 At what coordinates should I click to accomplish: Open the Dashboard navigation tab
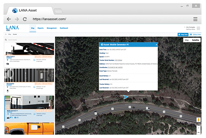(64, 28)
